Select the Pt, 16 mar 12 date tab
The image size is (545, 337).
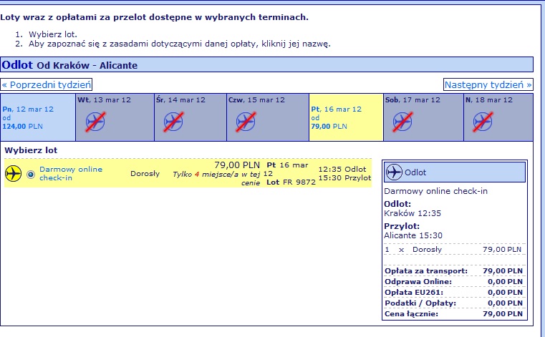[x=346, y=117]
